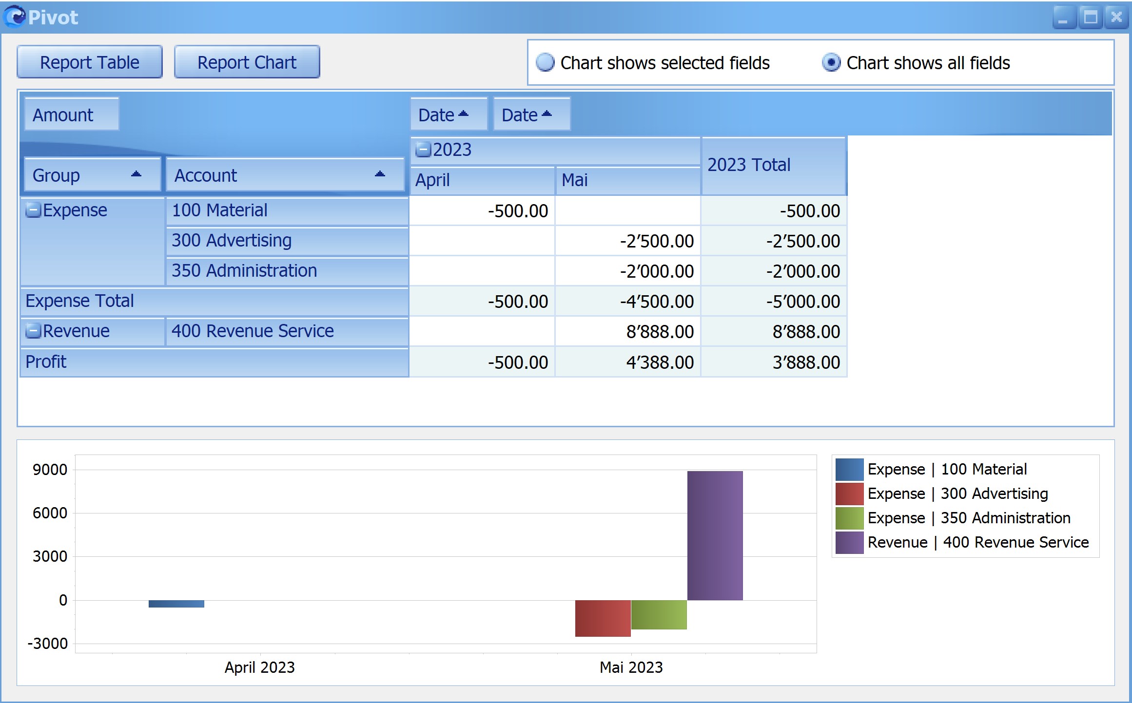
Task: Click red swatch for 300 Advertising legend
Action: (849, 494)
